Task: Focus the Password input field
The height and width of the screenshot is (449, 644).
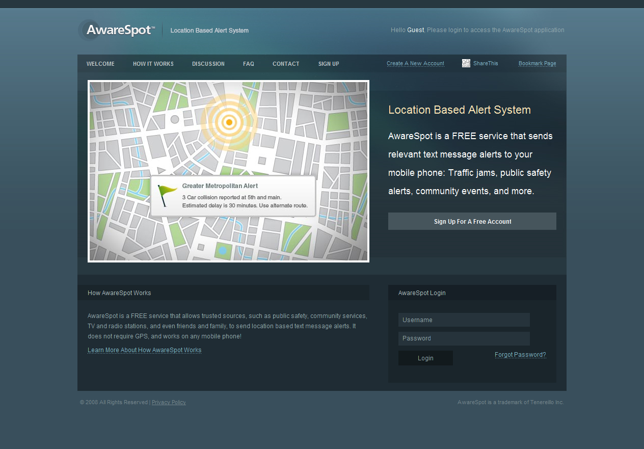Action: pyautogui.click(x=464, y=338)
